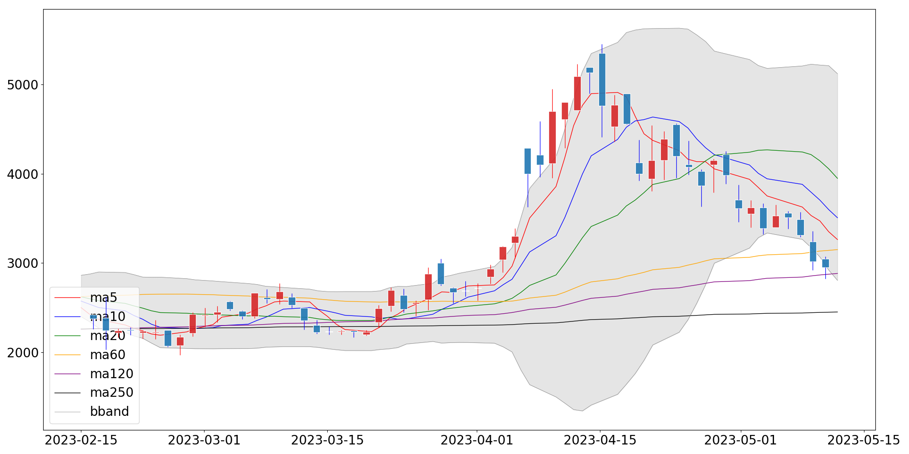Click the ma20 legend label
The image size is (909, 454).
point(108,336)
